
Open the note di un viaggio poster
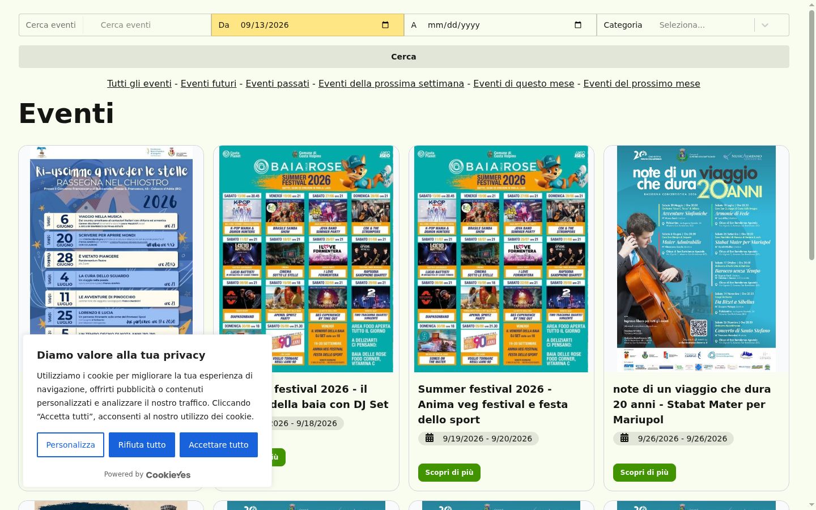(696, 259)
